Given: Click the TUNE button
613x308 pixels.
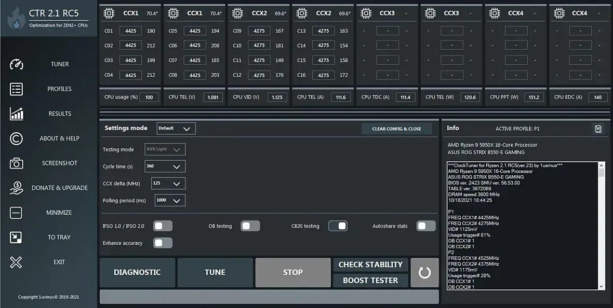Looking at the screenshot, I should pos(215,272).
